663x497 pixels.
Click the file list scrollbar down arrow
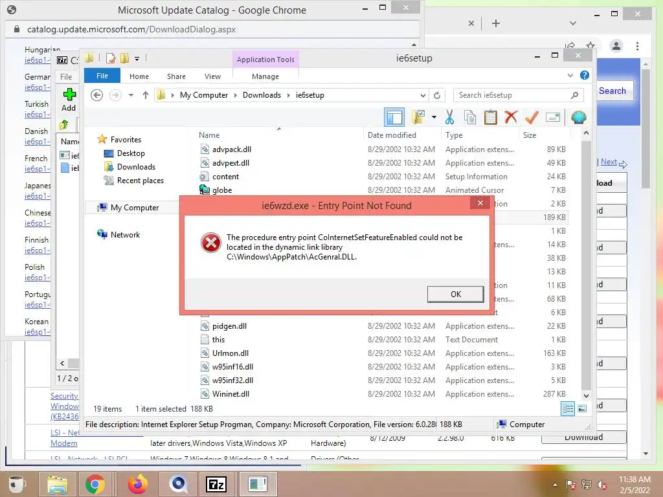click(586, 395)
